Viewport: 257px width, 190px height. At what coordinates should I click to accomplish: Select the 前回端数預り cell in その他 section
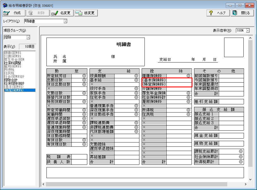click(x=207, y=76)
